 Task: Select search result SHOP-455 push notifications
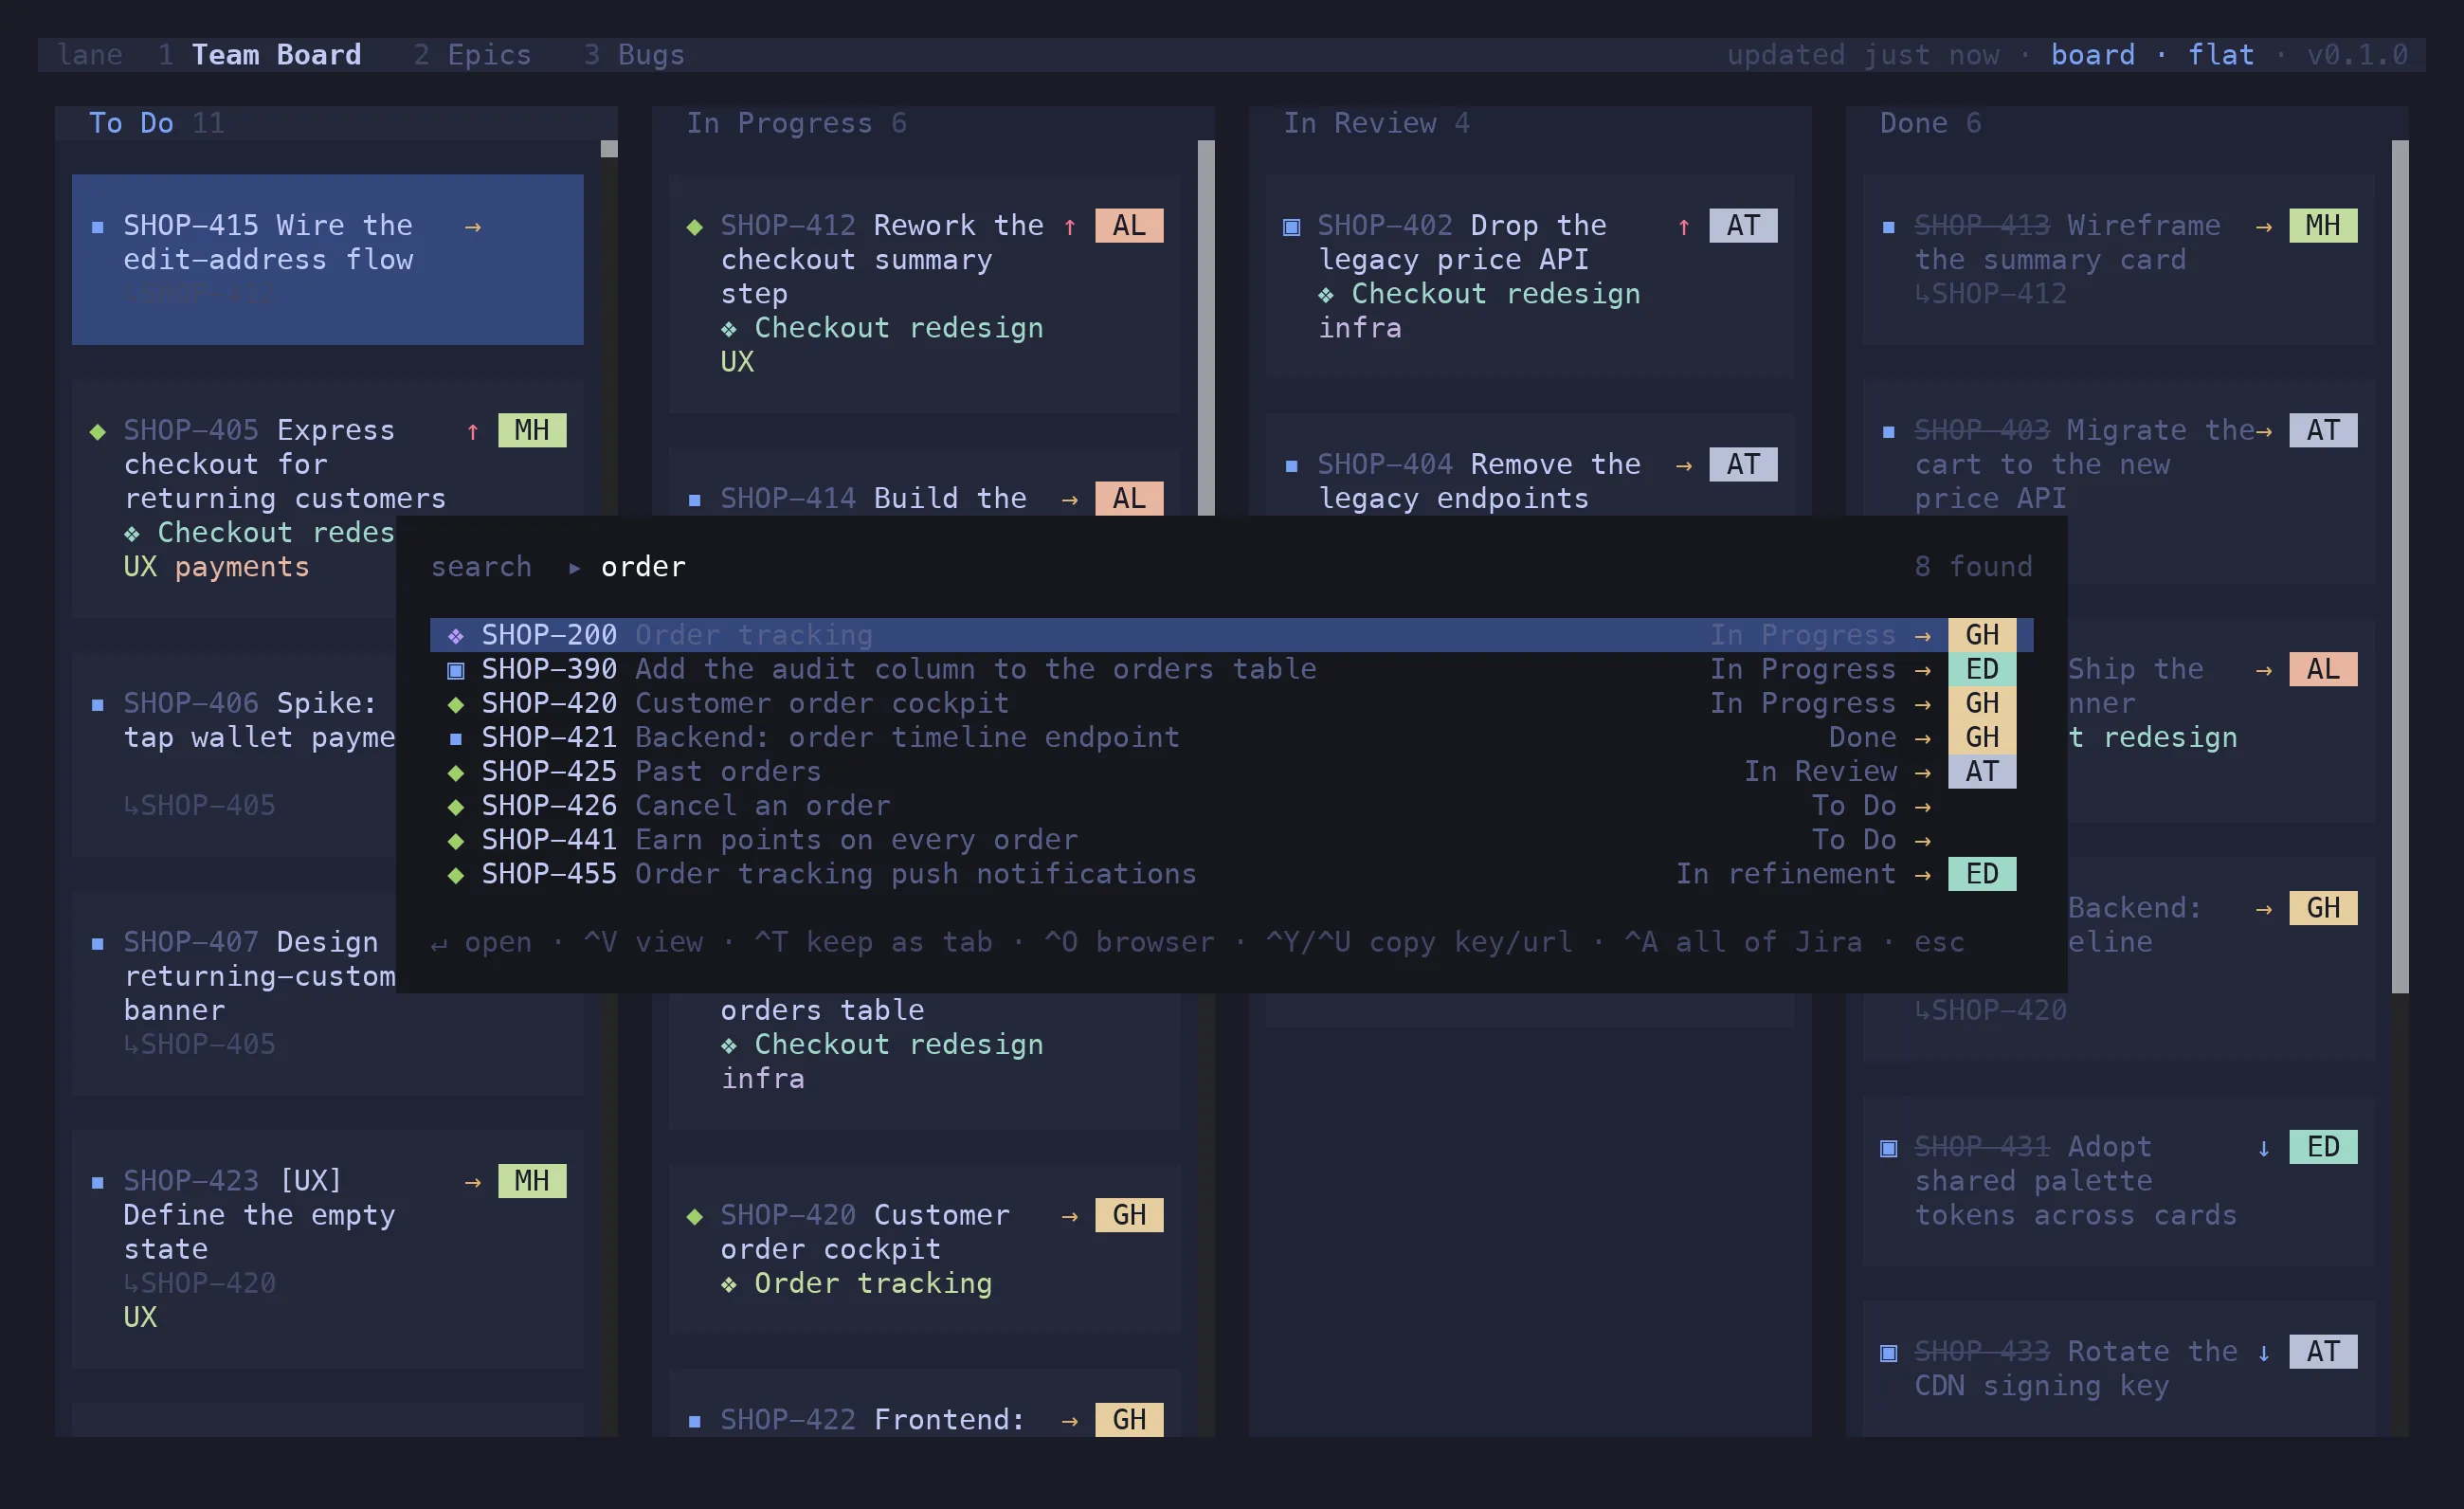tap(1231, 873)
